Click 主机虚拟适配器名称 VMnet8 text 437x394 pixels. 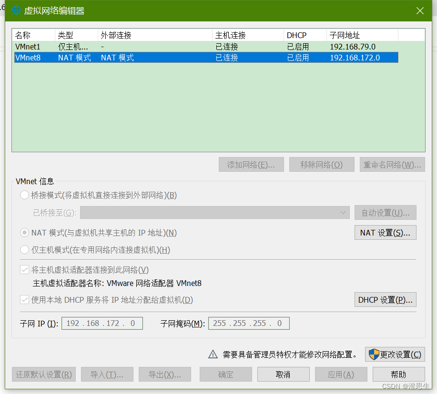[x=117, y=283]
